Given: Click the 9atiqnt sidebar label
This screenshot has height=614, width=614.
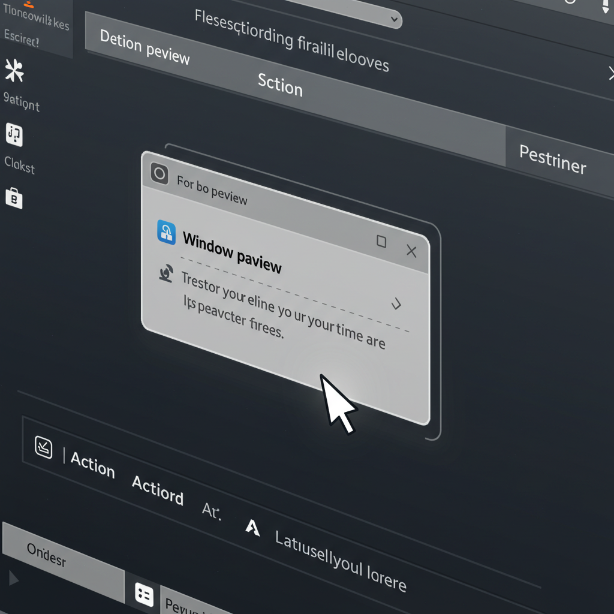Looking at the screenshot, I should pyautogui.click(x=22, y=102).
